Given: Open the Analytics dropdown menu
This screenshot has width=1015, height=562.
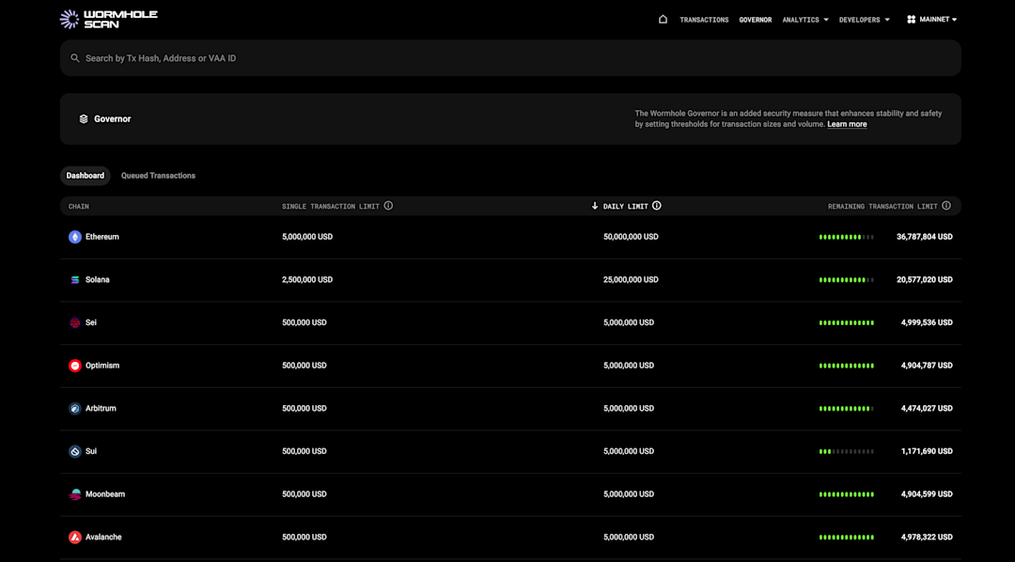Looking at the screenshot, I should [805, 20].
